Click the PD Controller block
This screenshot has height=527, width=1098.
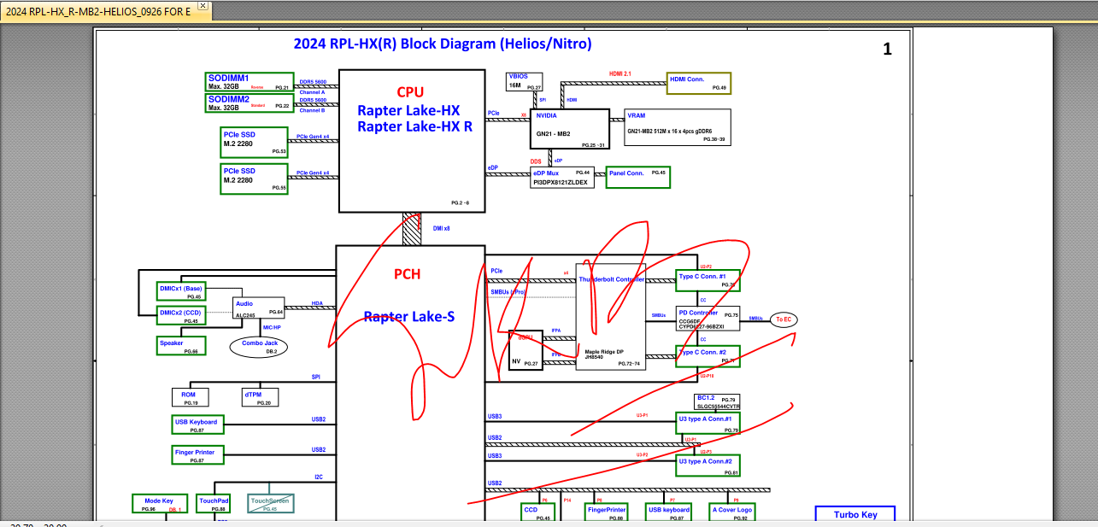[708, 319]
